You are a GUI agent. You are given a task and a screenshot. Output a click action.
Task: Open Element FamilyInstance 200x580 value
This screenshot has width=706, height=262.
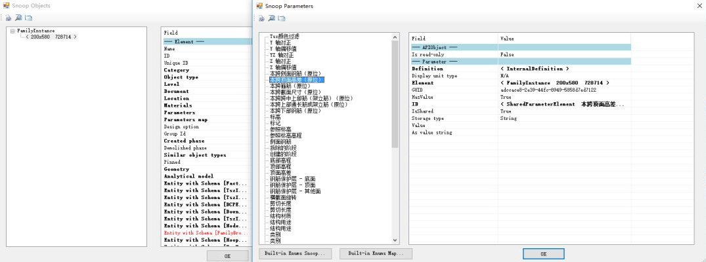[554, 83]
